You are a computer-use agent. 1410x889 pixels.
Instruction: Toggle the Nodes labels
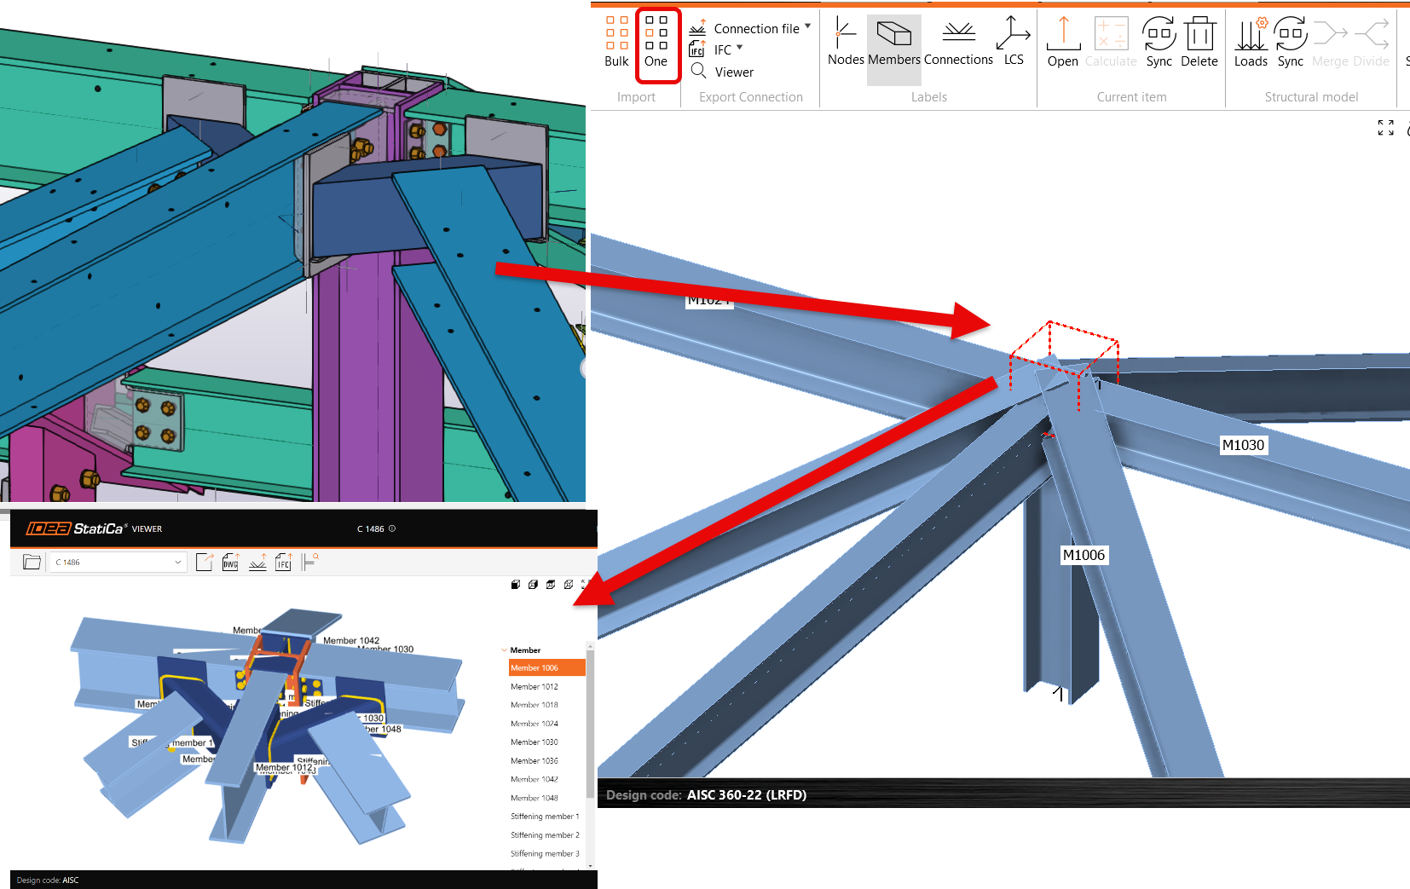point(845,41)
